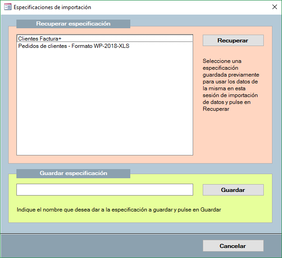The height and width of the screenshot is (258, 282).
Task: Select the 'Clientes Factura+' specification
Action: coord(40,39)
